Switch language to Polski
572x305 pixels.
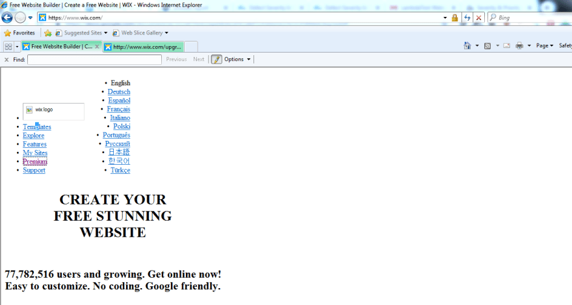coord(122,126)
